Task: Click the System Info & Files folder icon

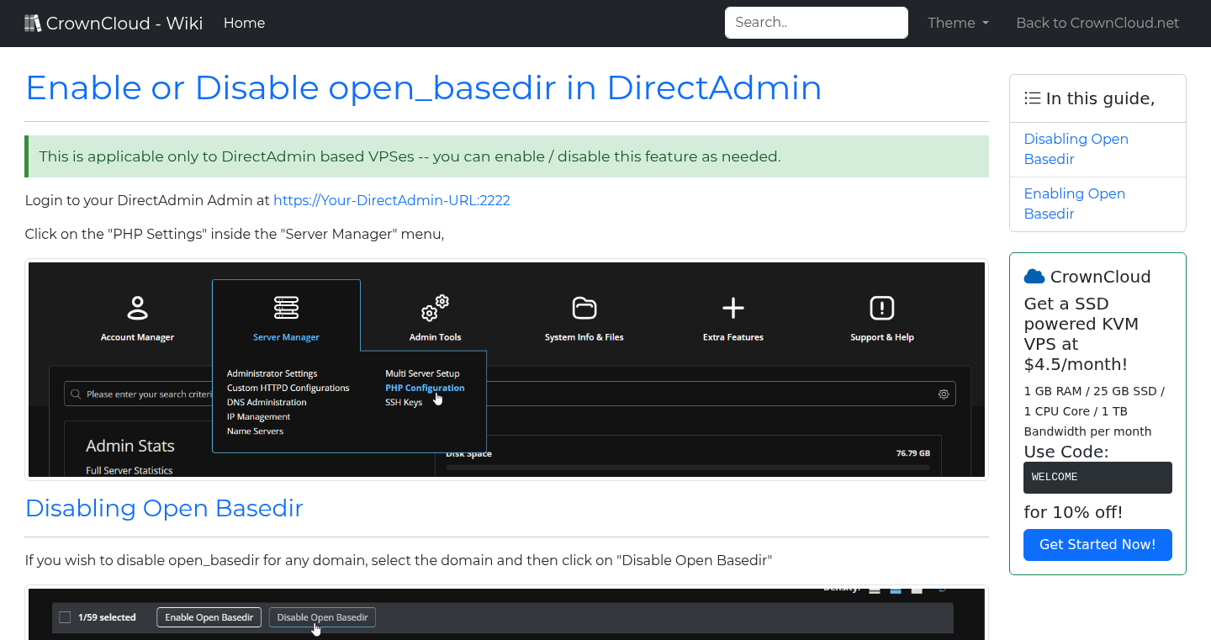Action: 584,309
